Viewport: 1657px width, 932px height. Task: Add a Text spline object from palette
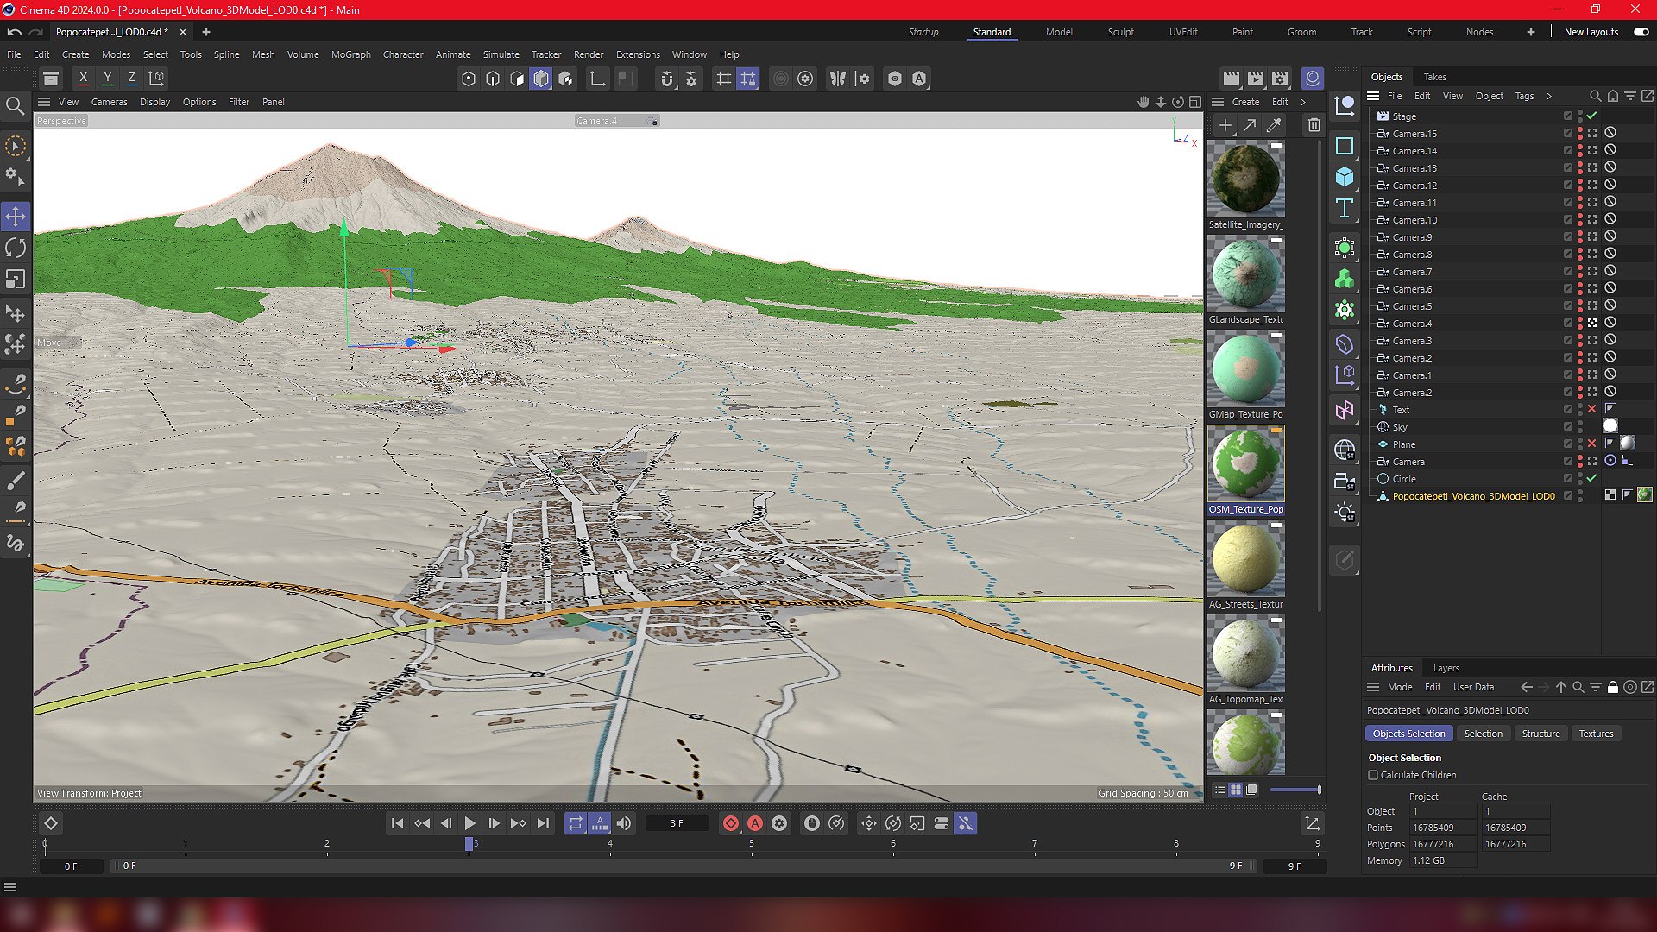coord(1345,208)
